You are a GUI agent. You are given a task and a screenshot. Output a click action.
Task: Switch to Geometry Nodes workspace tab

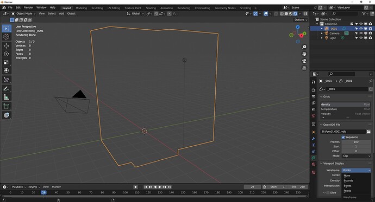coord(225,8)
